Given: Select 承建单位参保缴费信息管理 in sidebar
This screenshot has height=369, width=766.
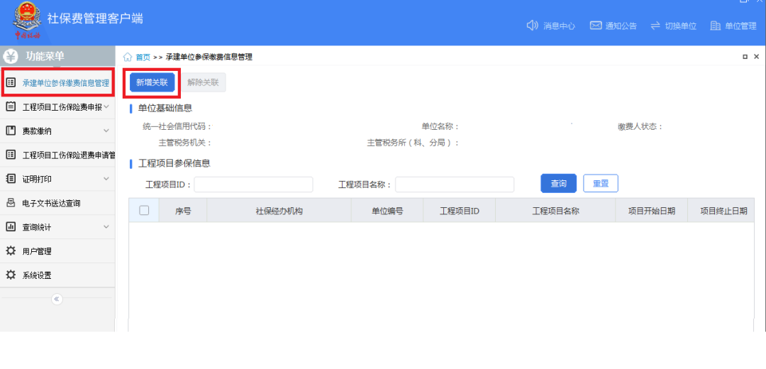Looking at the screenshot, I should [65, 82].
